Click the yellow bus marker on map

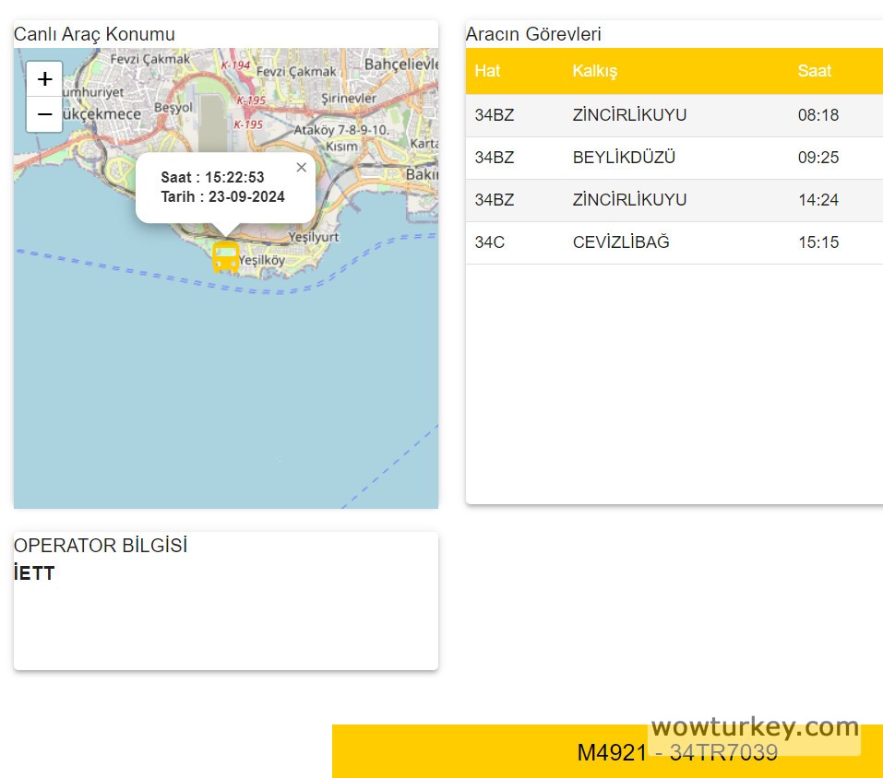click(225, 257)
